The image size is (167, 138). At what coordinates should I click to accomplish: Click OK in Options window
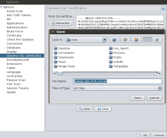pos(145,135)
